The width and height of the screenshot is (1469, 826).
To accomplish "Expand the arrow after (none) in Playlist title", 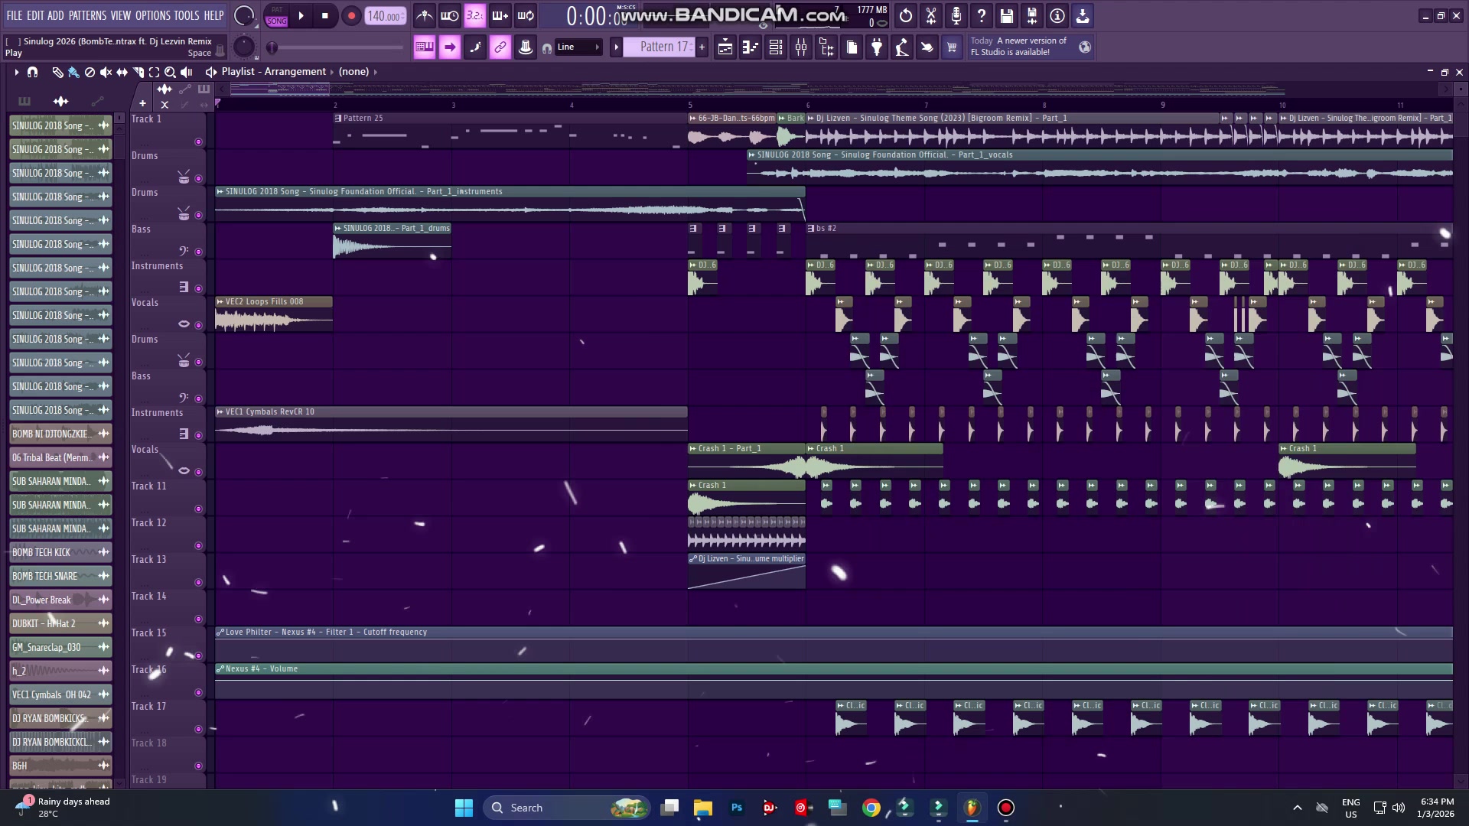I will [375, 72].
